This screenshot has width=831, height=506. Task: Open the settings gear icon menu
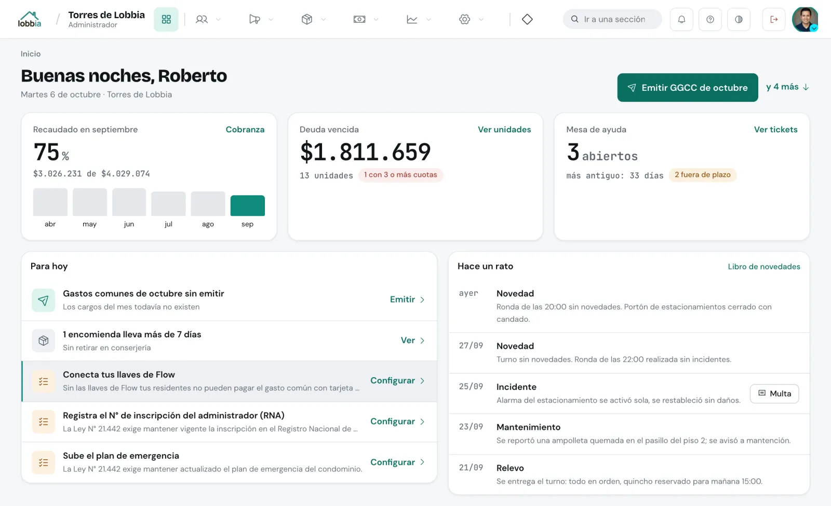[x=465, y=19]
